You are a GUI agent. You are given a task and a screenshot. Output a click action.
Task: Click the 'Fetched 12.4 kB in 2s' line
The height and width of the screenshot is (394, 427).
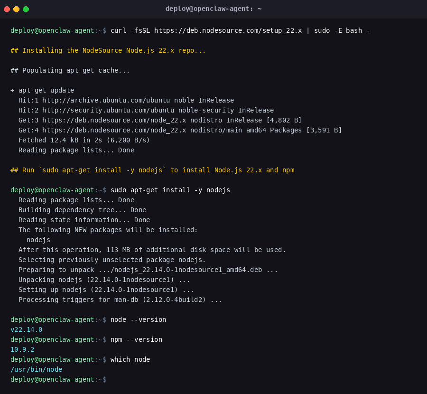click(84, 140)
